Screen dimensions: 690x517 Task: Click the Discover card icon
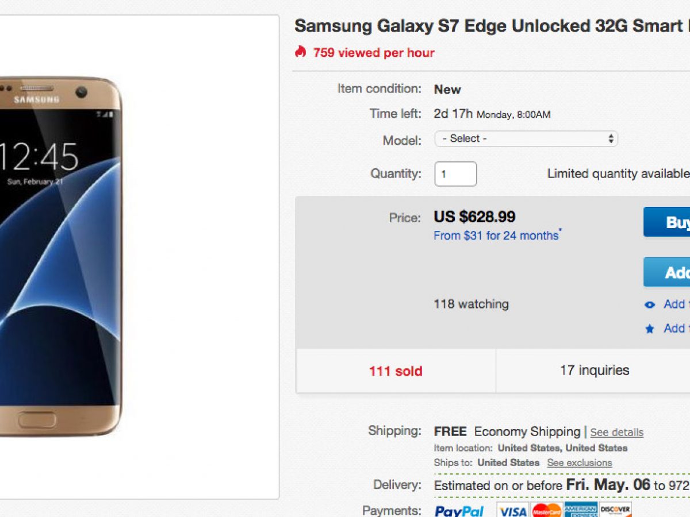pos(615,510)
